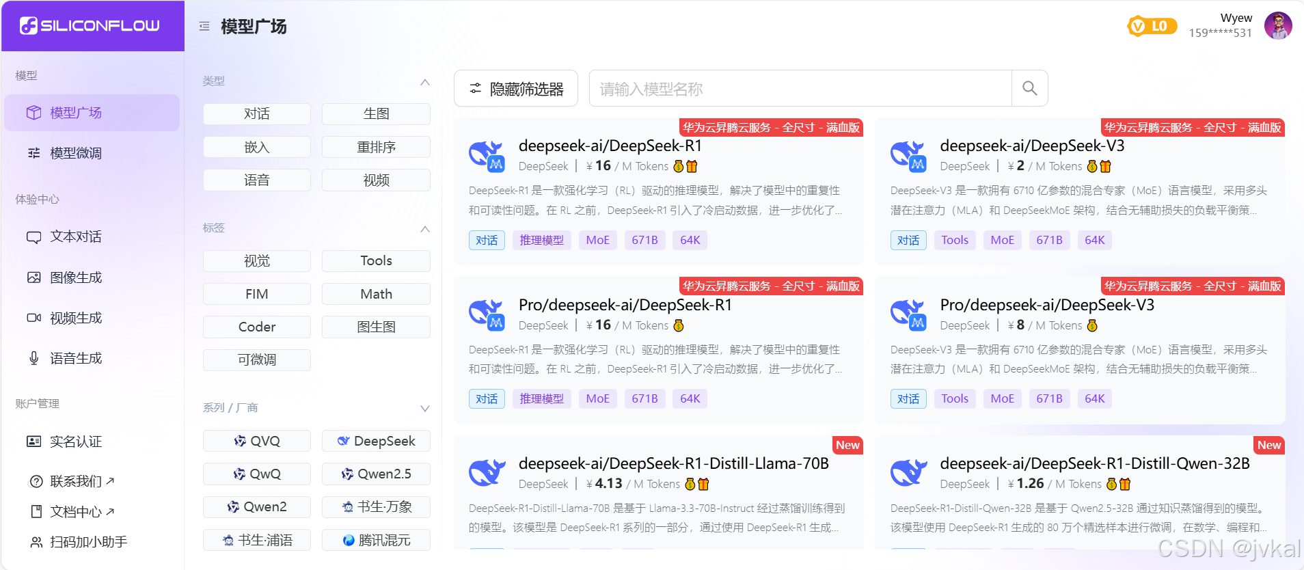Click the Pro/deepseek-ai/DeepSeek-V3 whale logo
Image resolution: width=1304 pixels, height=570 pixels.
[908, 314]
